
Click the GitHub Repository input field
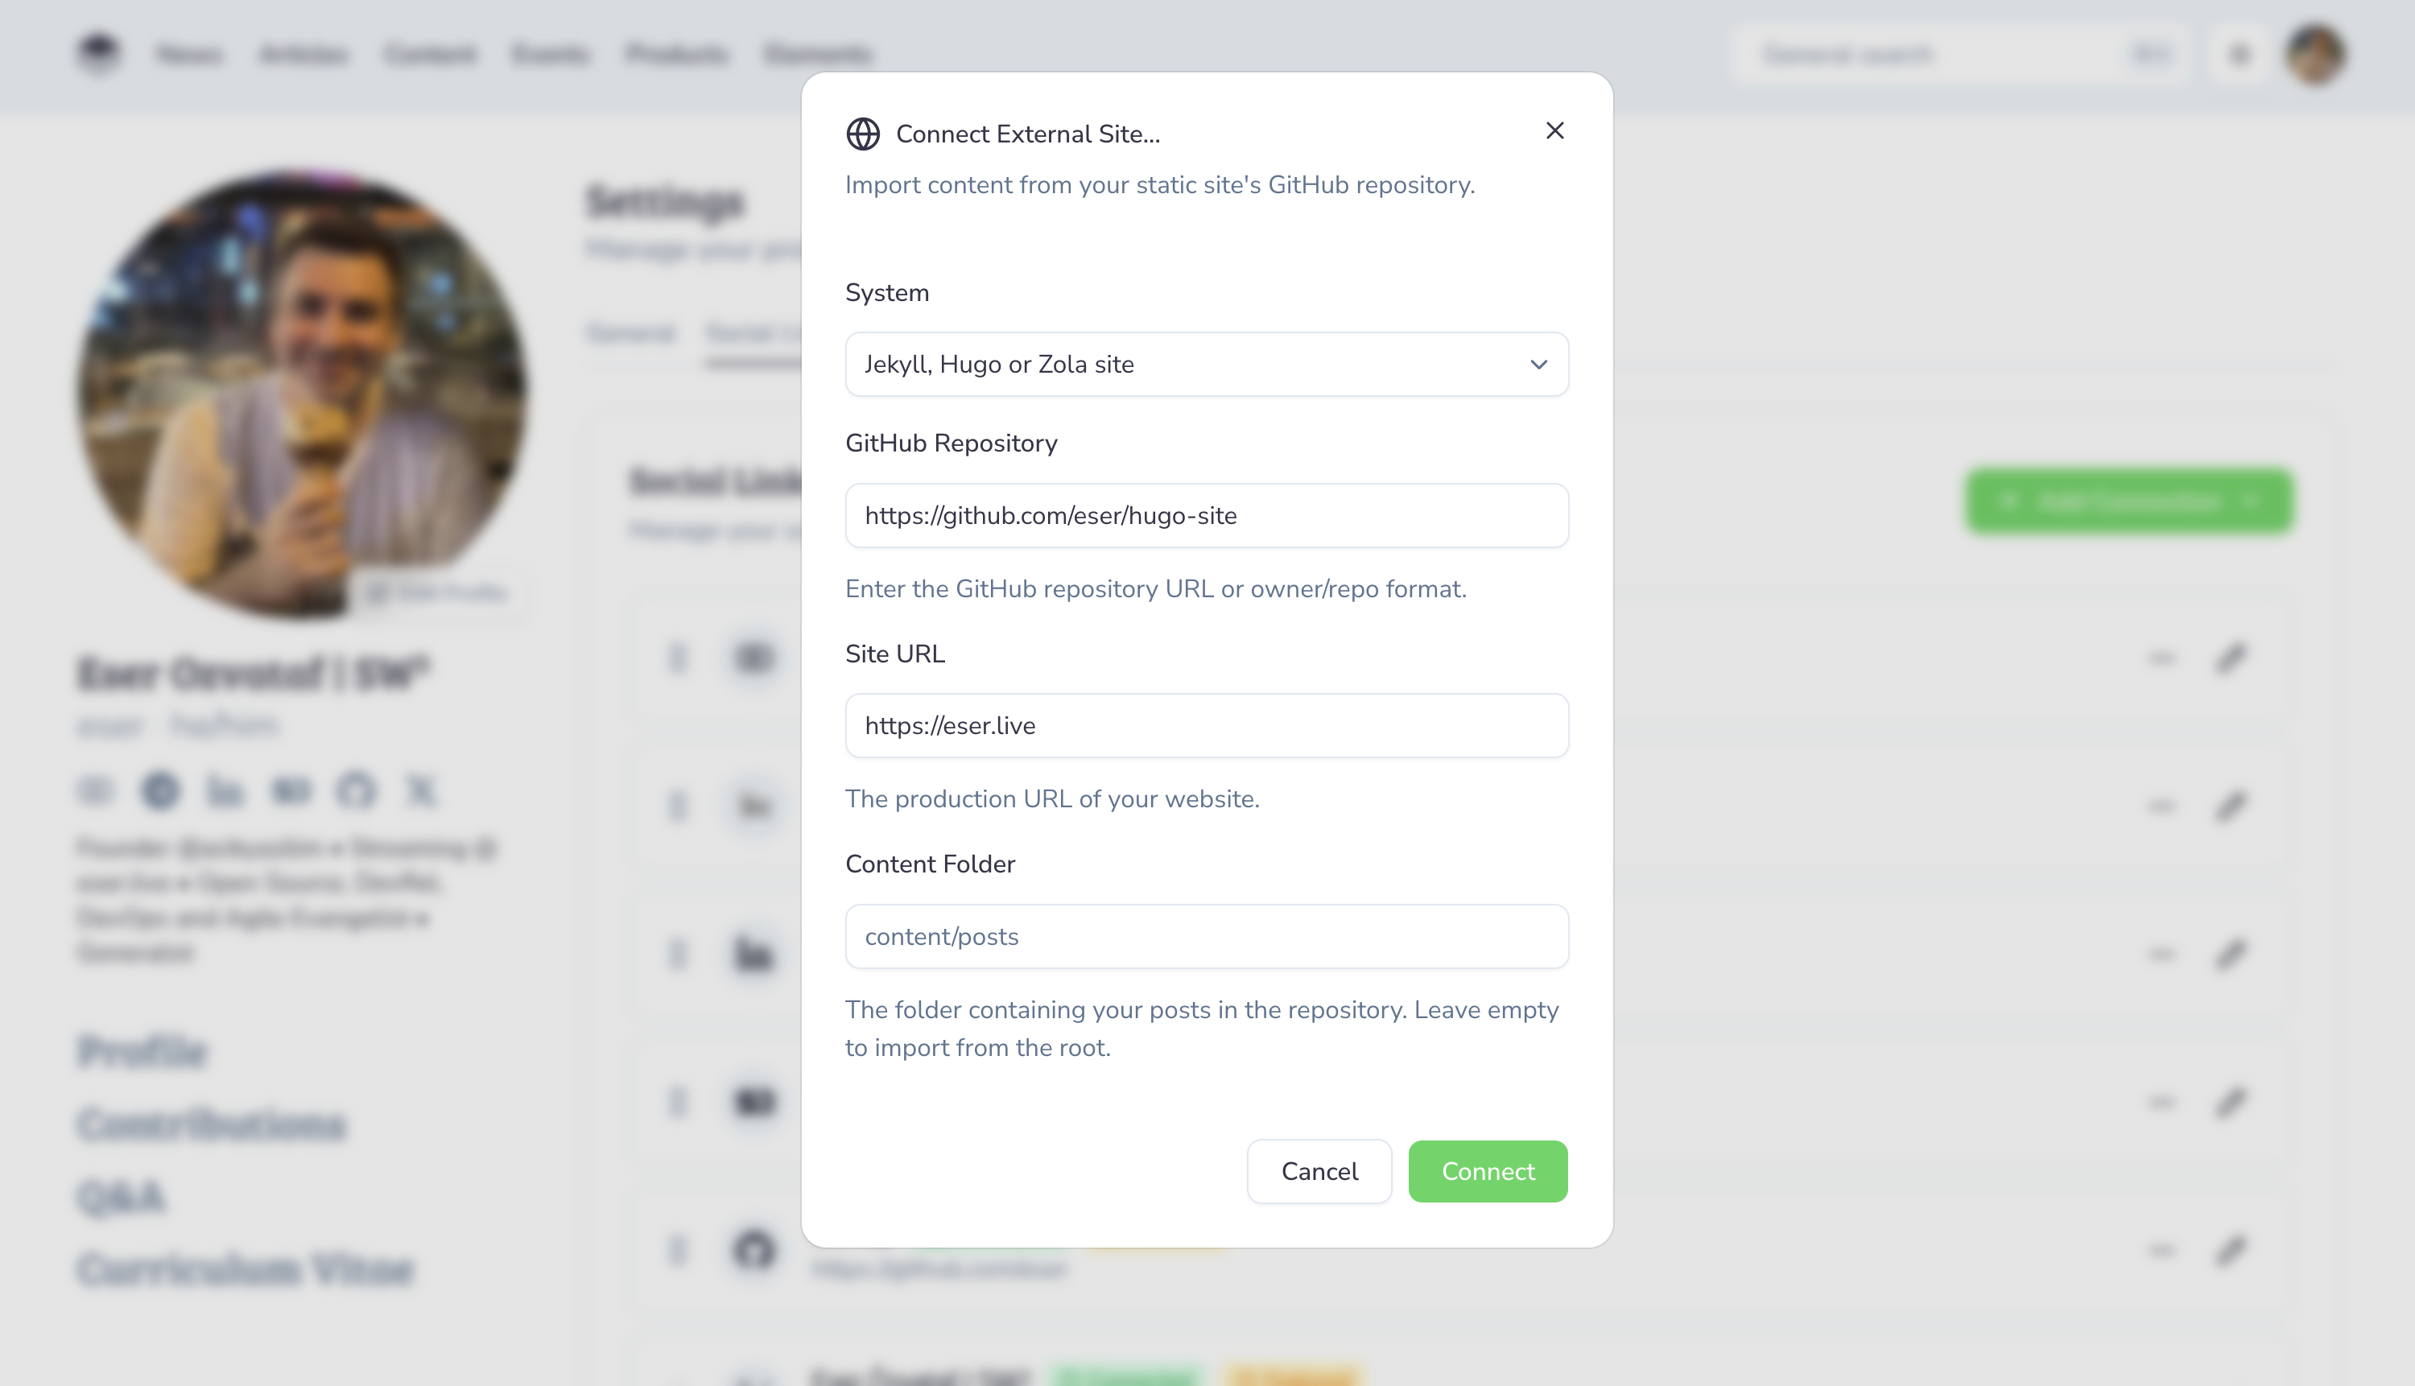tap(1206, 516)
